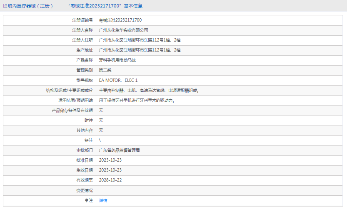Click the 生产地址 address value
347x209 pixels.
pyautogui.click(x=140, y=50)
